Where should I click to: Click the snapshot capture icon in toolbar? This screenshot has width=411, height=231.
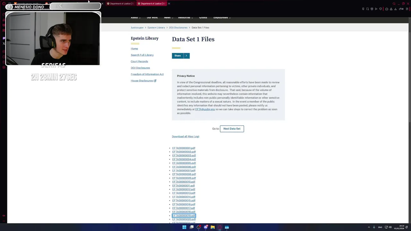tap(367, 9)
